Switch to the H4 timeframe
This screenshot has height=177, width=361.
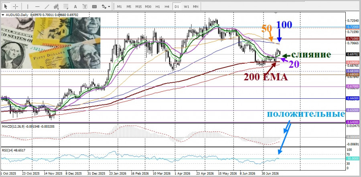click(x=167, y=6)
